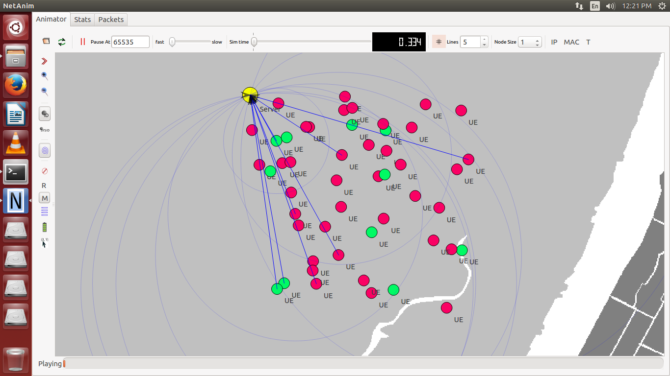Image resolution: width=670 pixels, height=376 pixels.
Task: Toggle the wireless circles spiral button
Action: click(x=45, y=150)
